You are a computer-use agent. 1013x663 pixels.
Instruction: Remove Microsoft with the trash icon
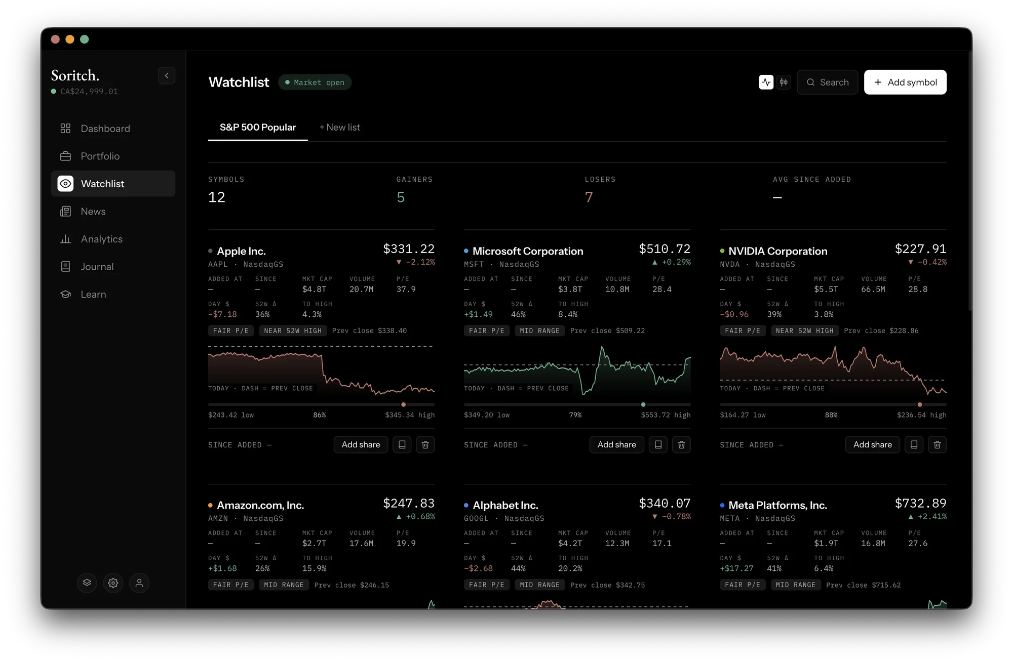click(x=681, y=445)
